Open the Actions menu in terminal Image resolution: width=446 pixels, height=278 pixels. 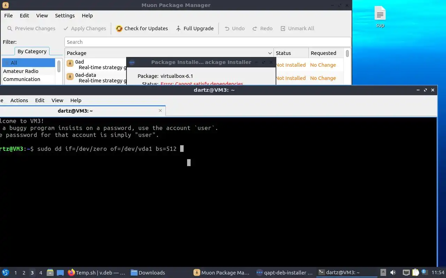19,100
